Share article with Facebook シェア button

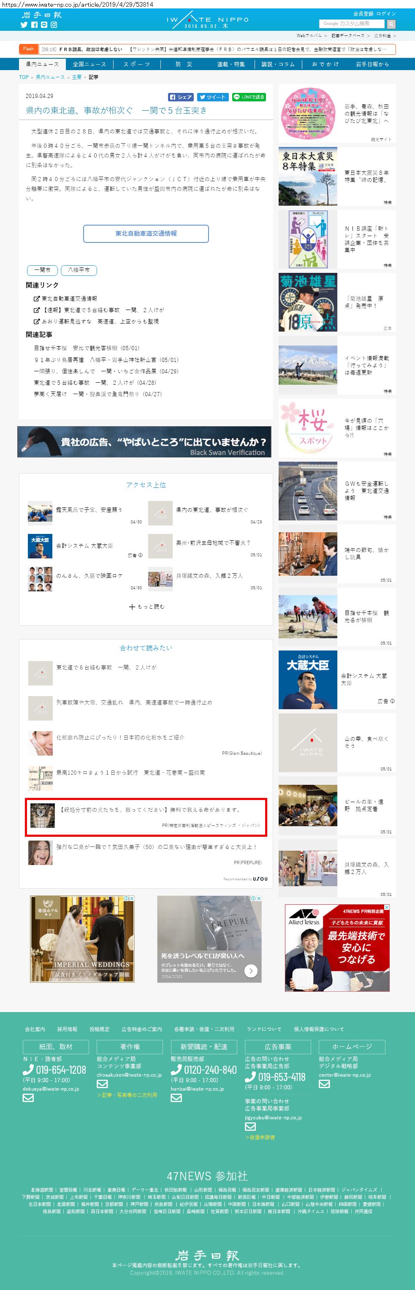coord(181,97)
